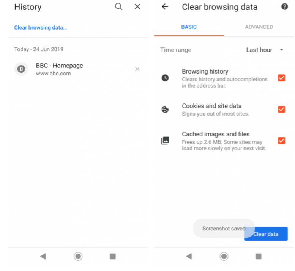Viewport: 295px width, 271px height.
Task: Tap the Clear browsing data link
Action: [x=41, y=28]
